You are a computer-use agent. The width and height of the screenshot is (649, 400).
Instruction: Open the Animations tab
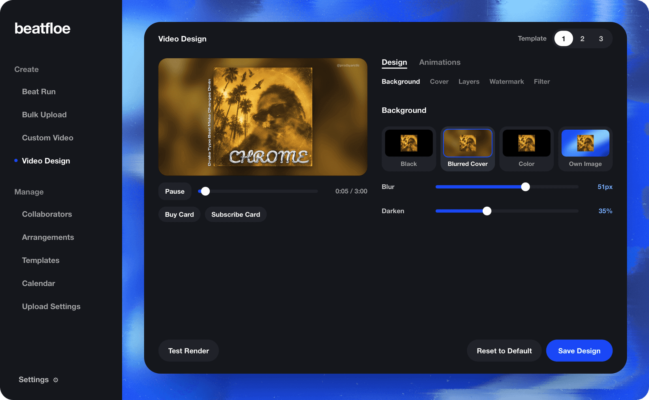coord(440,62)
